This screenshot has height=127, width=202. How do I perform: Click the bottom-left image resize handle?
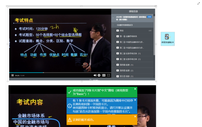(8, 81)
